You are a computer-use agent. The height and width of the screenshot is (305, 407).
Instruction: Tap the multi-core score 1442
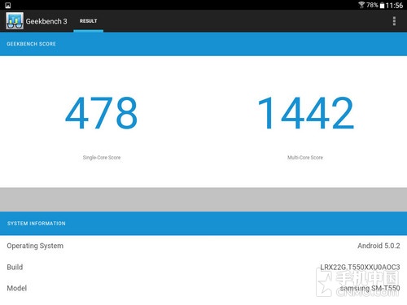306,113
